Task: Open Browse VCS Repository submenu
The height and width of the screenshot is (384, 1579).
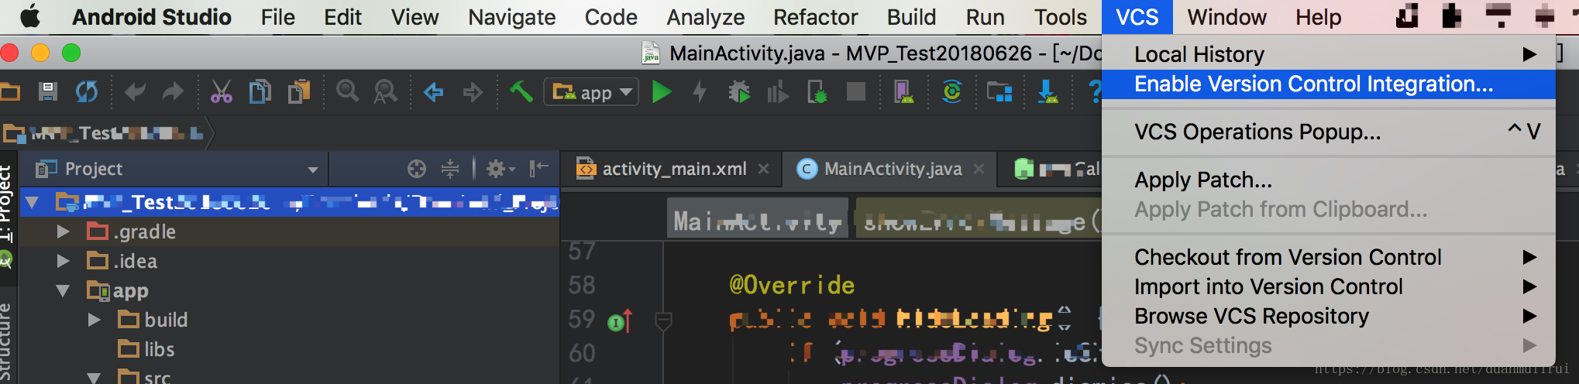Action: pos(1329,316)
